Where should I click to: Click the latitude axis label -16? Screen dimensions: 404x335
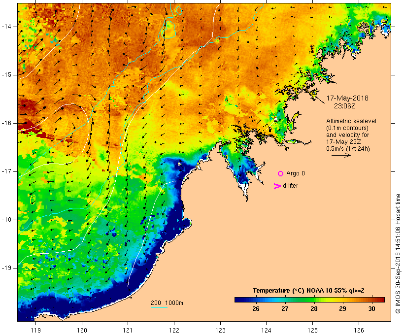tap(6, 123)
